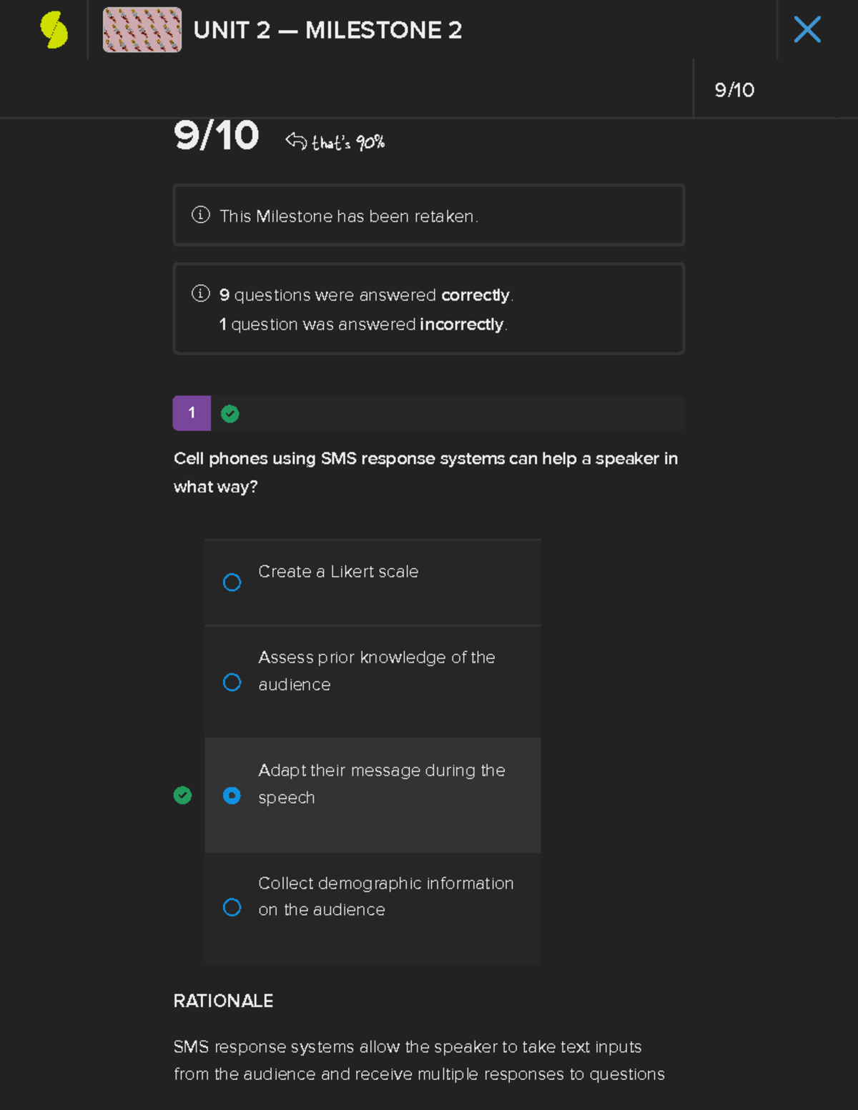Select "Assess prior knowledge of the audience" option
The image size is (858, 1110).
[x=232, y=682]
